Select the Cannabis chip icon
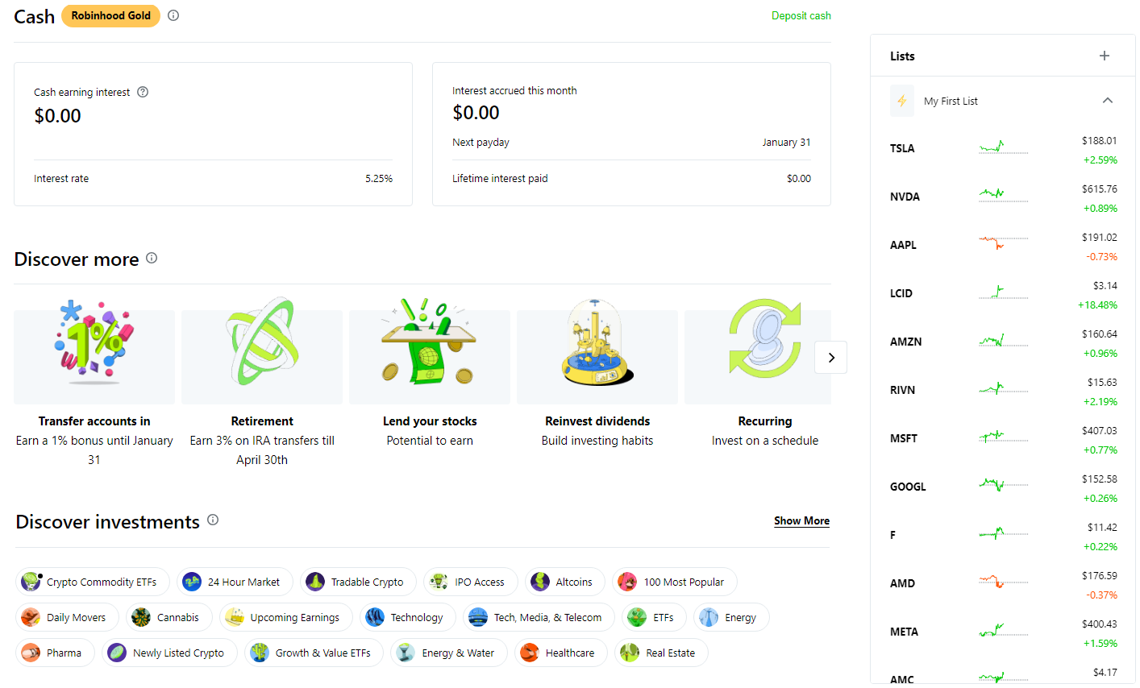The image size is (1140, 688). [141, 617]
